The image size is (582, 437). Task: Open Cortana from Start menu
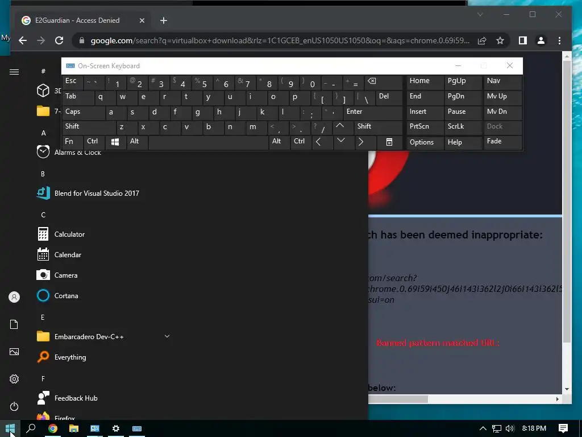point(103,296)
